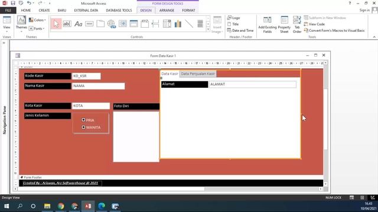Viewport: 378px width, 212px height.
Task: Select the Data Kasir form tab
Action: click(170, 74)
